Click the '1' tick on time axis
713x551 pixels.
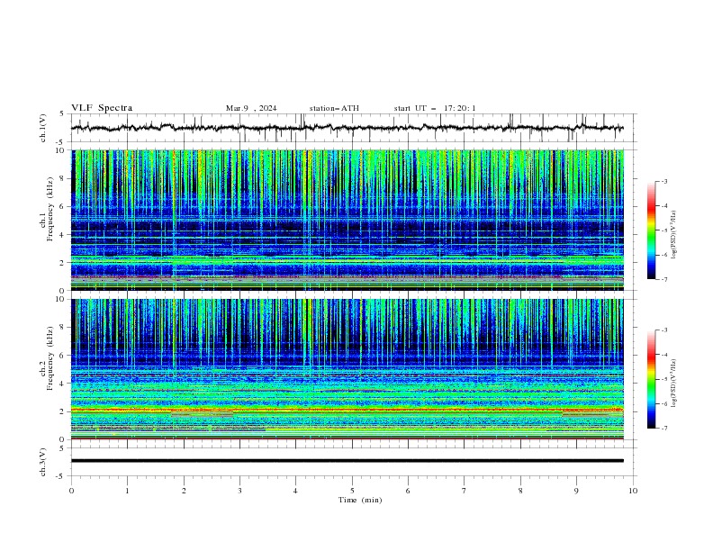[x=127, y=491]
